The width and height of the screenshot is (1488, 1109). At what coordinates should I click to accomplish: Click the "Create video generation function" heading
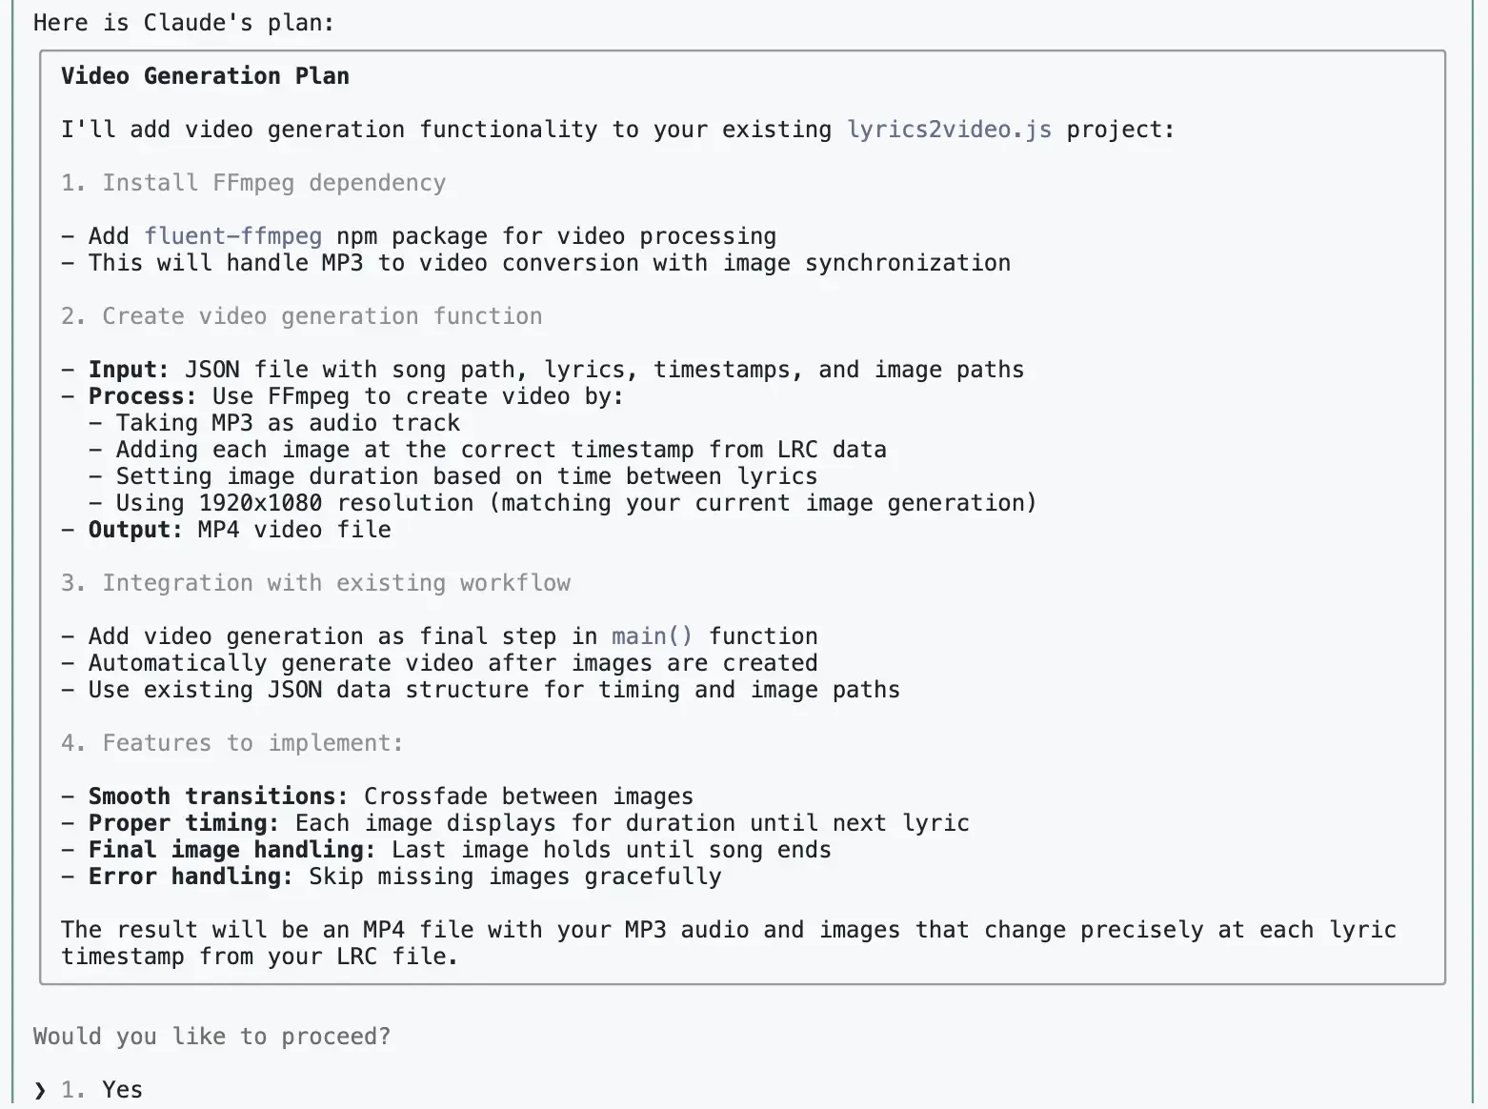[x=322, y=316]
